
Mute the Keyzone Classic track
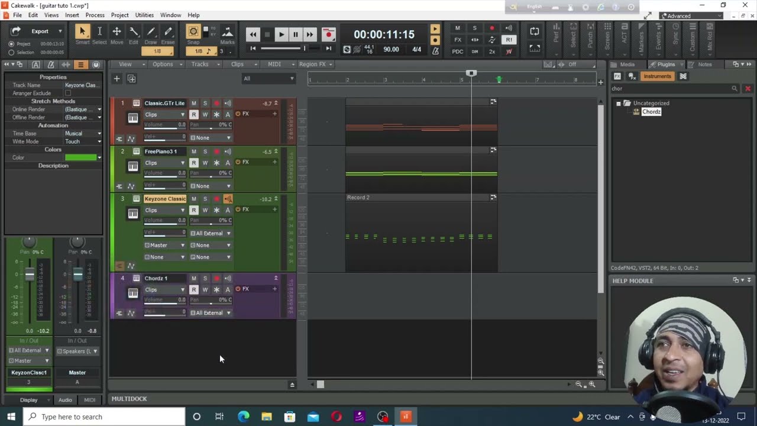click(193, 199)
